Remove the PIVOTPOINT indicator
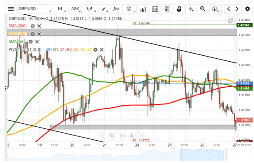This screenshot has width=254, height=163. (102, 49)
